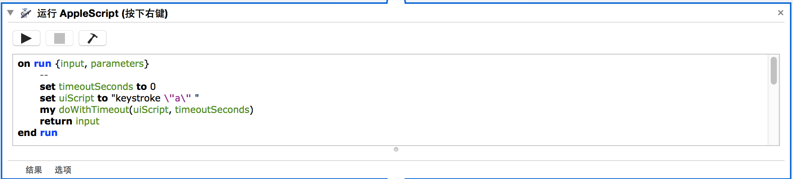
Task: Click the "keystroke" string in the uiScript line
Action: tap(138, 98)
